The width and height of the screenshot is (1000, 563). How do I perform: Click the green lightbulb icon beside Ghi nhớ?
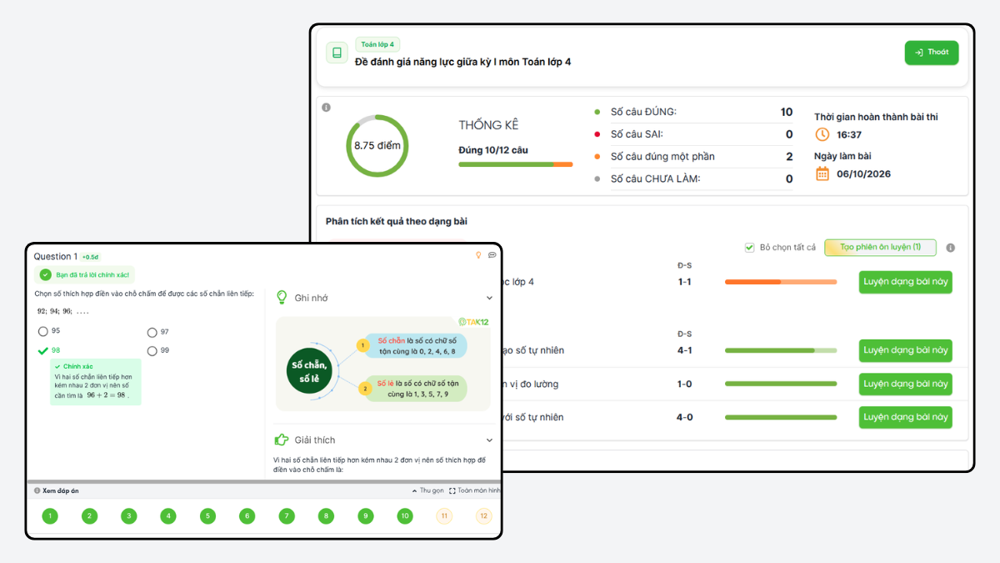tap(282, 297)
